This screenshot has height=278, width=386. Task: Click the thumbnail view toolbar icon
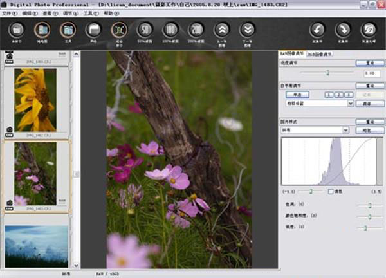(x=42, y=30)
